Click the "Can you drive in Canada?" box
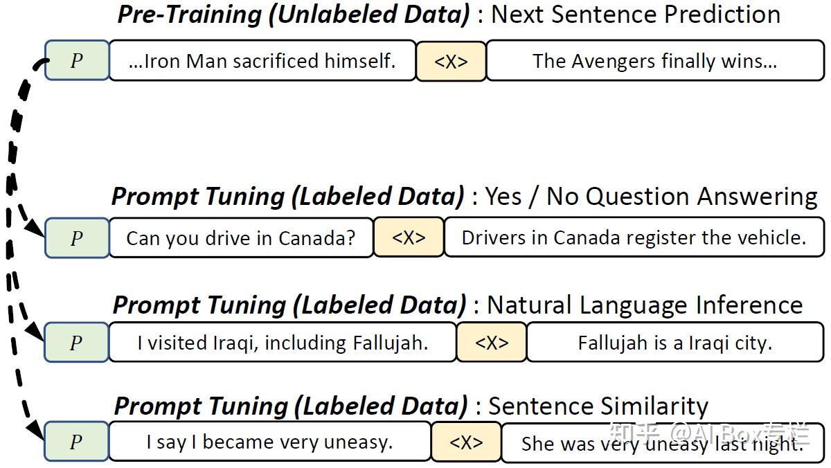The image size is (831, 468). pos(240,238)
